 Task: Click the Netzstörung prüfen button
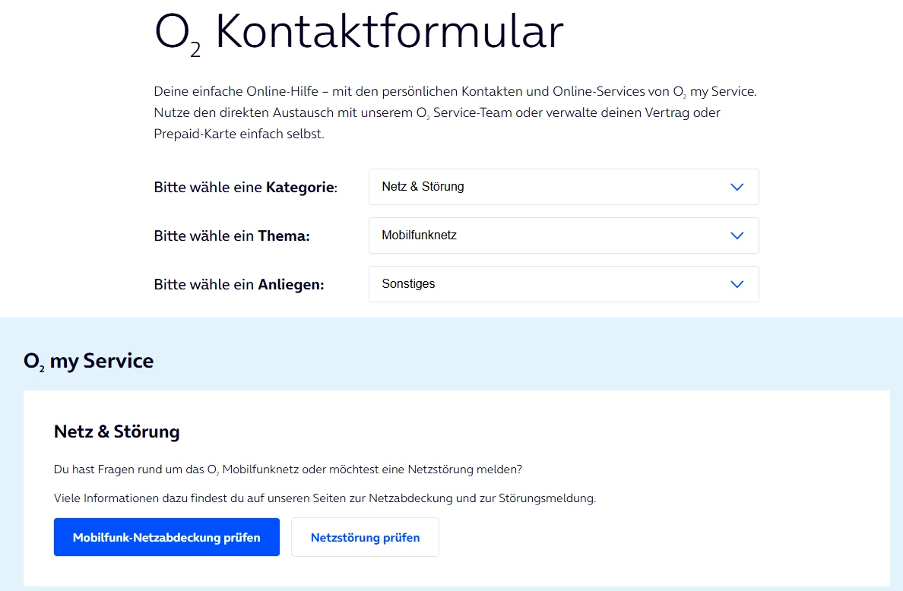(365, 537)
